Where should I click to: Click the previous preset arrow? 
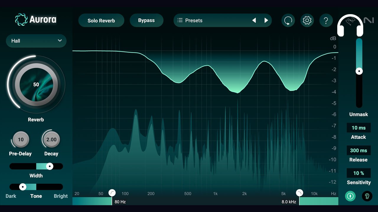[x=254, y=20]
